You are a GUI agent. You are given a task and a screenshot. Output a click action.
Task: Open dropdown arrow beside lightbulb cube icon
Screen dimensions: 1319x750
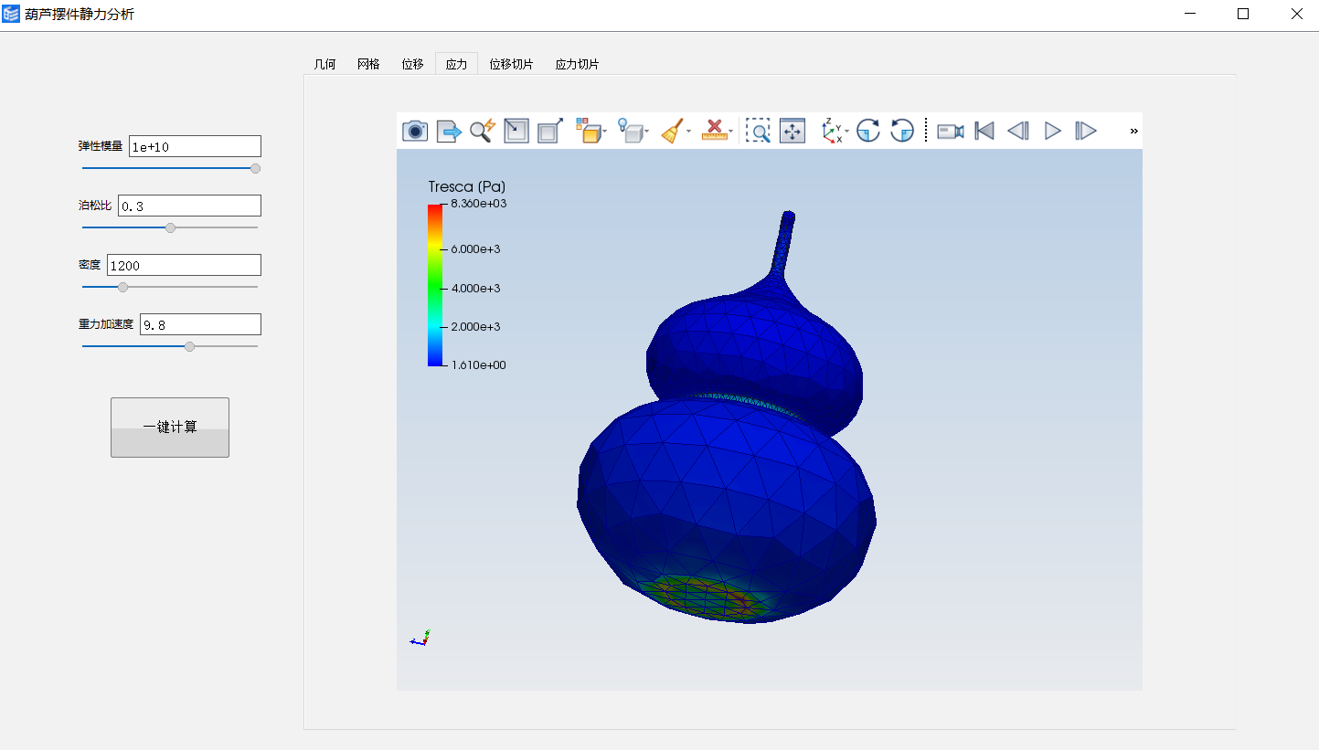coord(647,132)
